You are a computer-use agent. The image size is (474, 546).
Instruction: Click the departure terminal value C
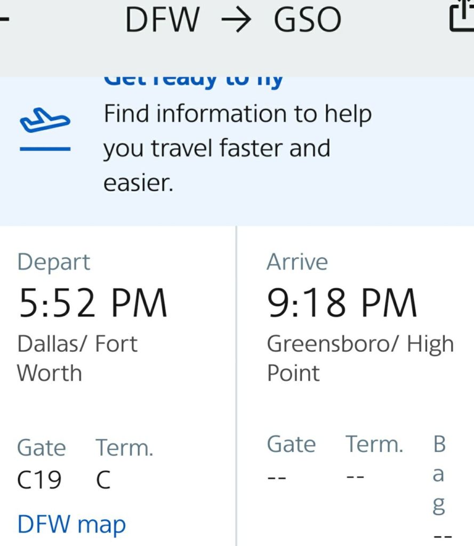click(103, 479)
